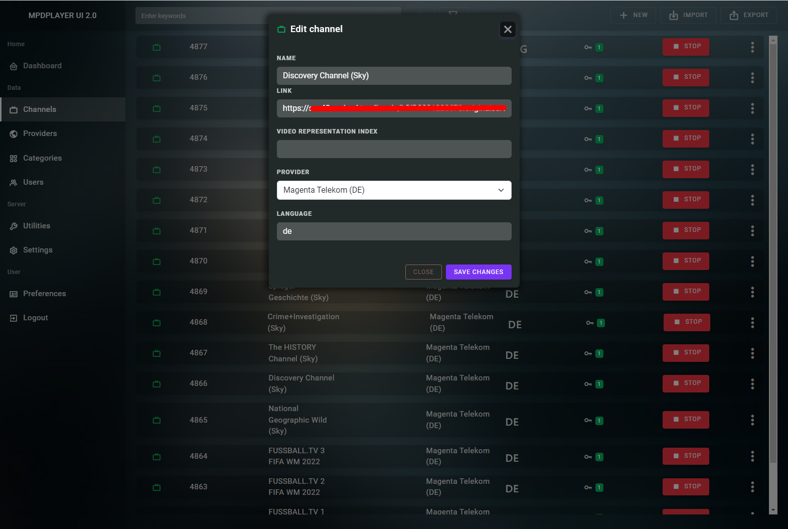Click the channel list vertical scrollbar
Screen dimensions: 788x529
(x=773, y=251)
